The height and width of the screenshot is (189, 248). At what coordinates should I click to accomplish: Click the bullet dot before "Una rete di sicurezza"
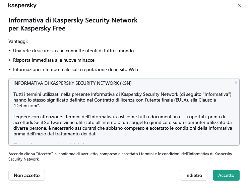[x=10, y=51]
